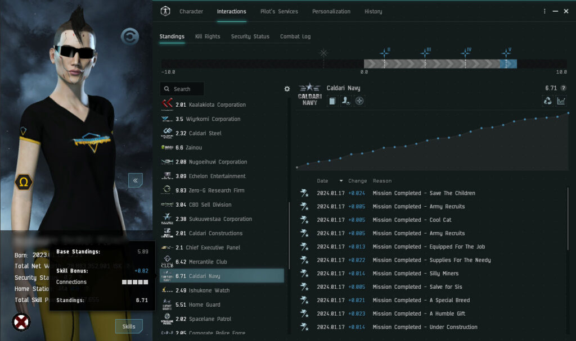Switch to the Character tab
This screenshot has width=576, height=341.
[x=191, y=11]
